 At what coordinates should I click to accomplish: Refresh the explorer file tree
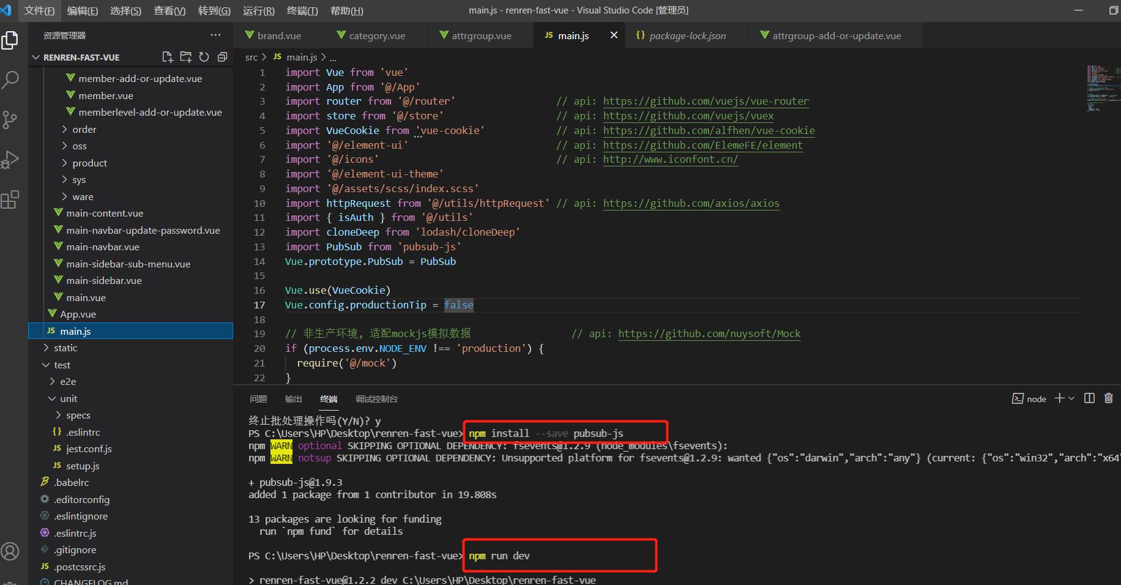pos(204,57)
